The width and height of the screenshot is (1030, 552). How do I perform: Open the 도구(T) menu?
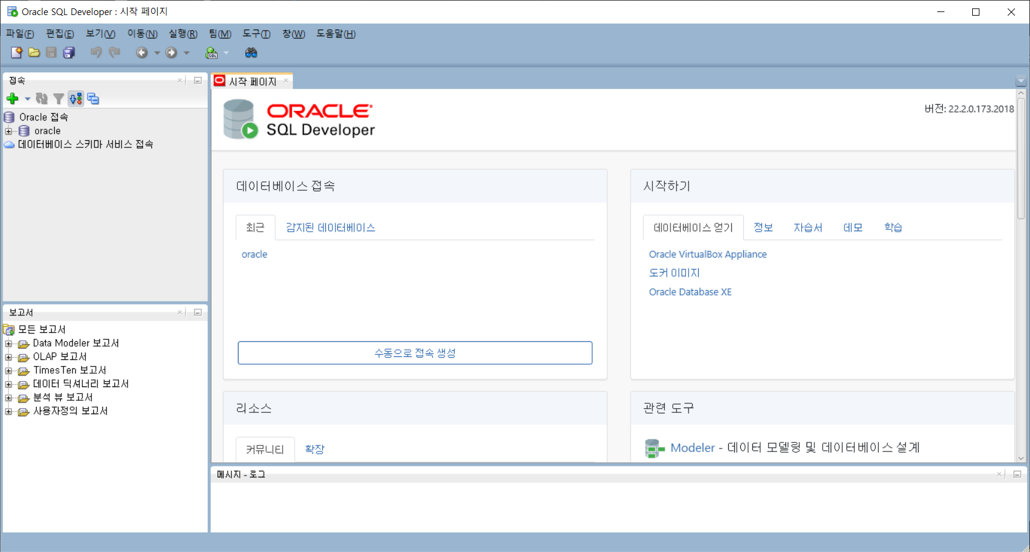click(x=257, y=34)
